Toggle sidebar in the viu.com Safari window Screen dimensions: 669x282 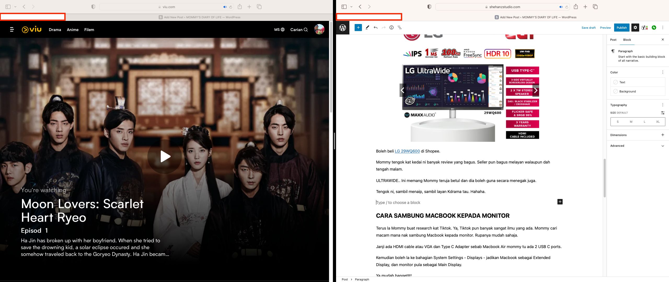[x=8, y=7]
